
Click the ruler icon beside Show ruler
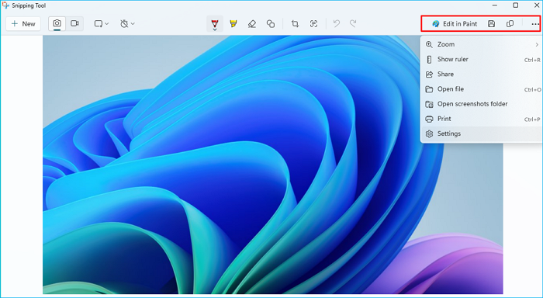click(429, 59)
